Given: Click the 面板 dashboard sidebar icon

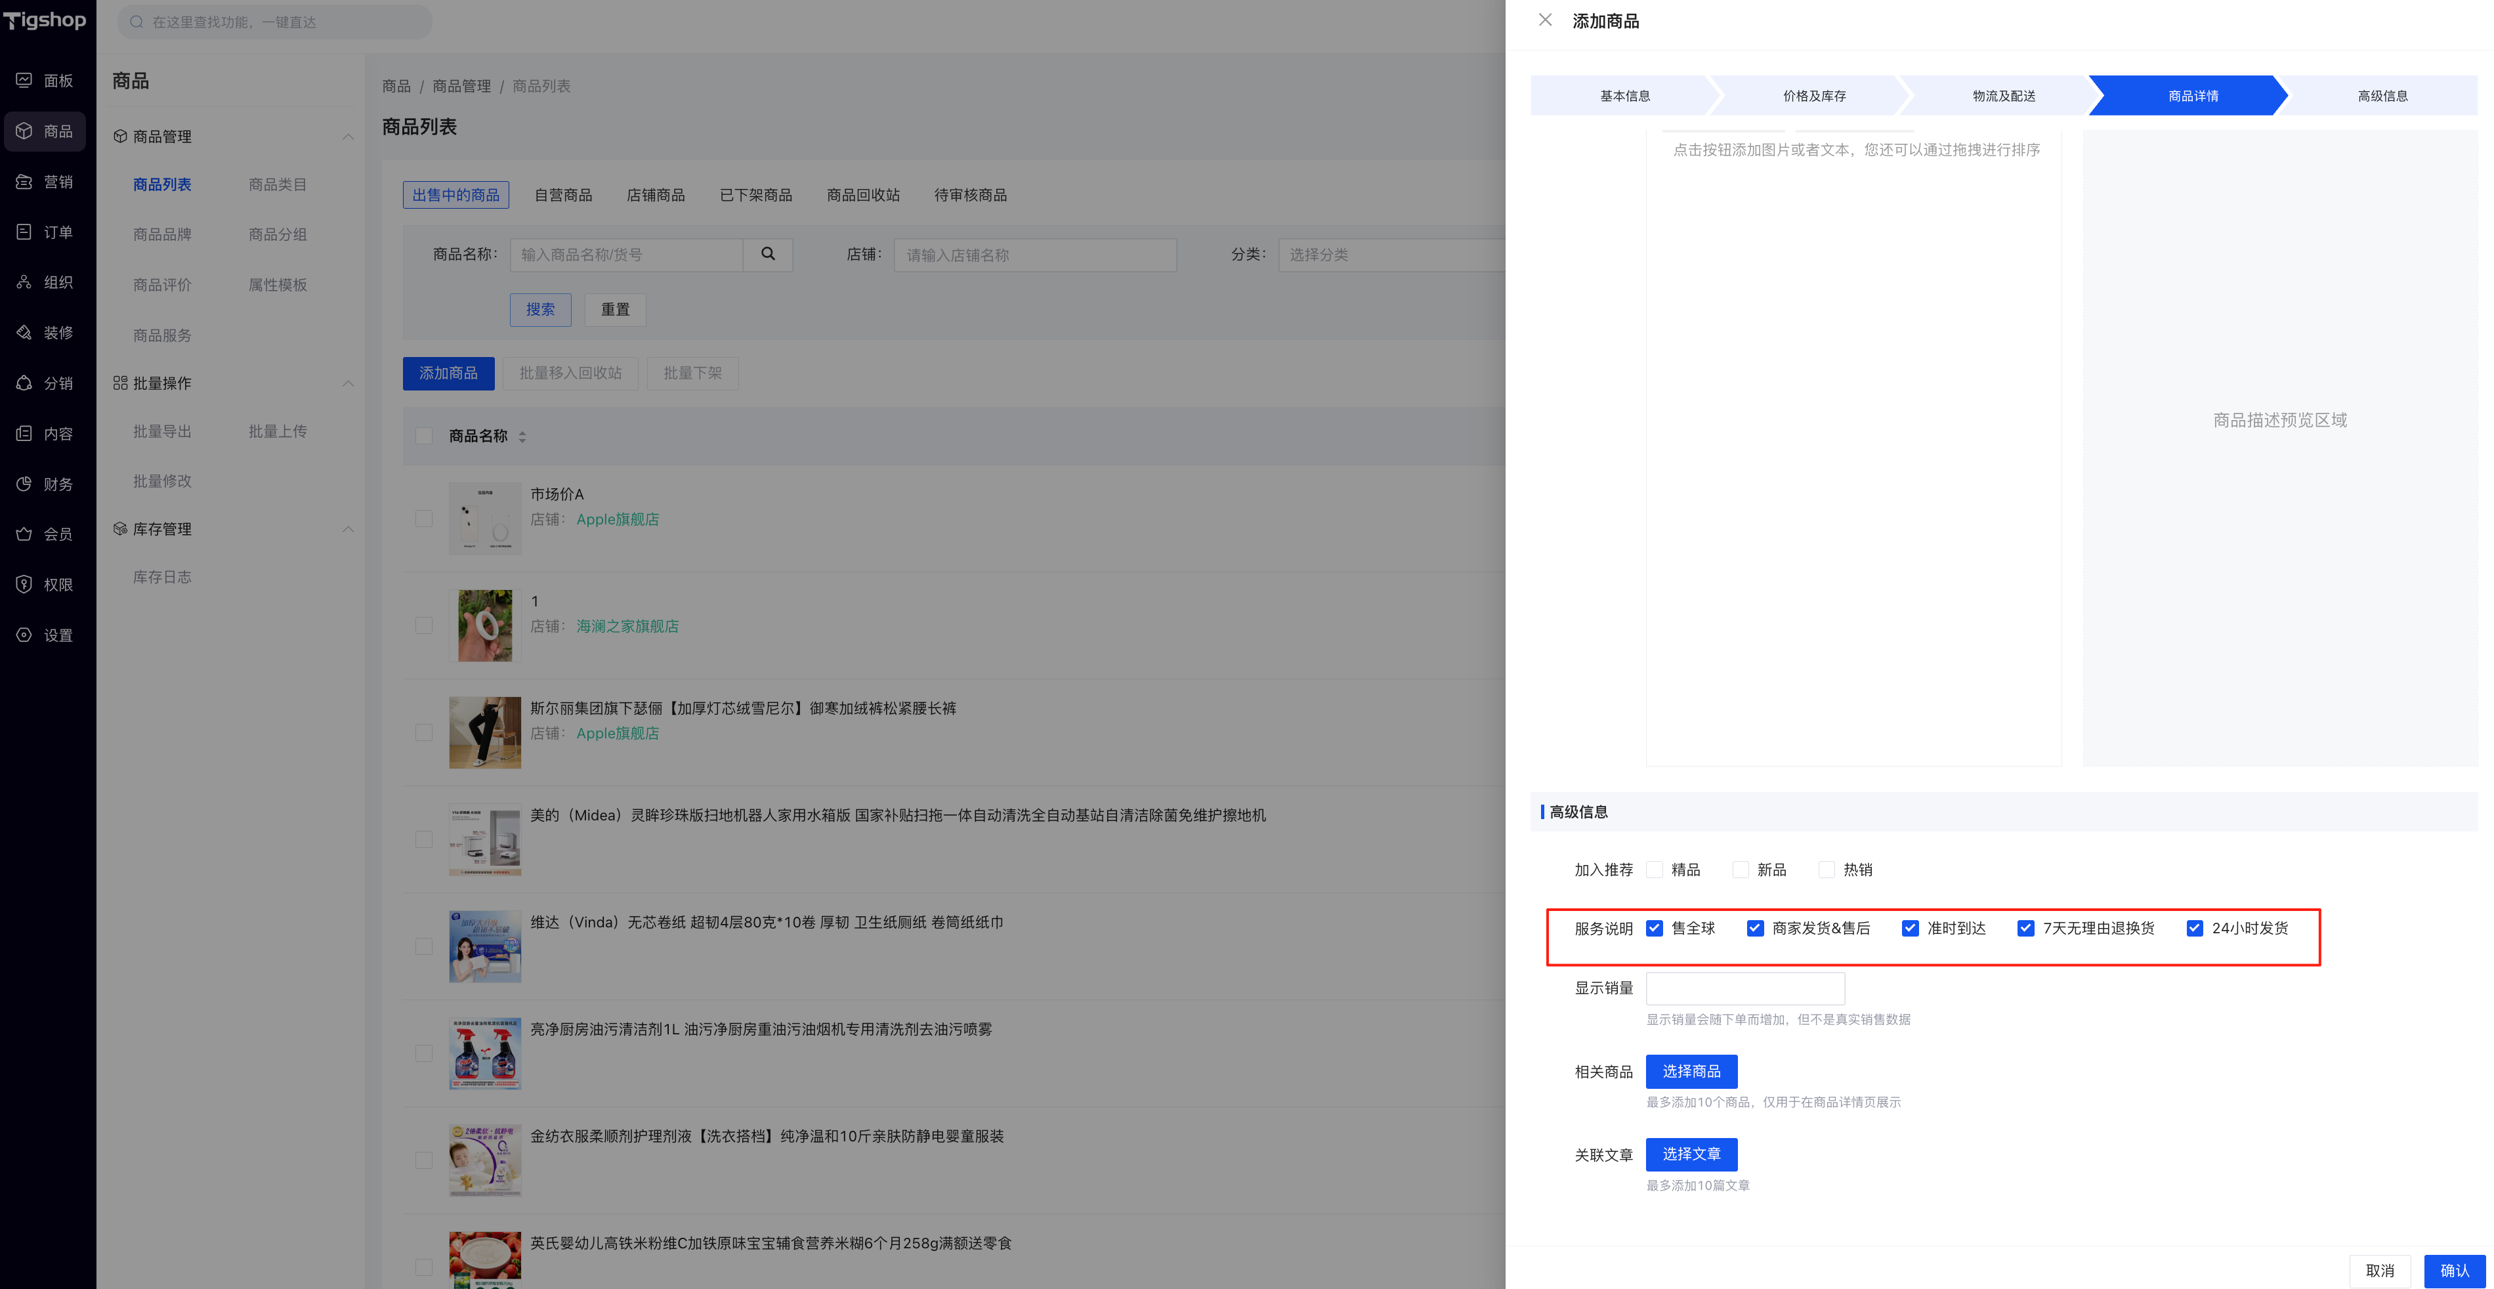Looking at the screenshot, I should (24, 80).
